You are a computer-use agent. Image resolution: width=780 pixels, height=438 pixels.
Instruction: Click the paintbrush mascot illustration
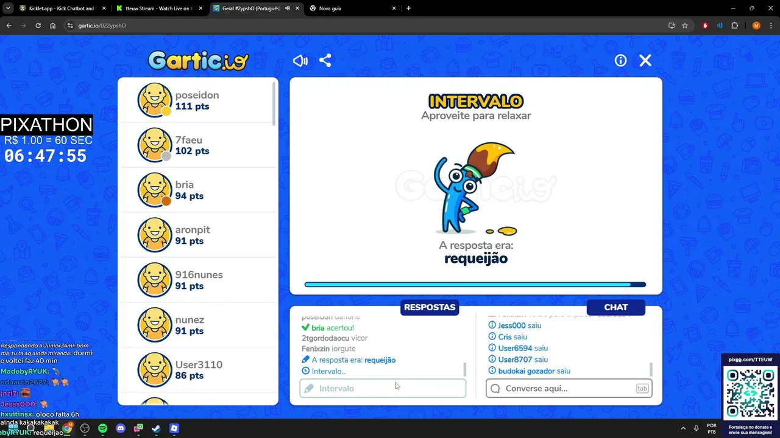(x=475, y=189)
